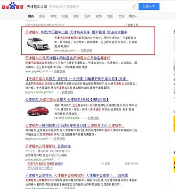Select the 网页 tab

[x=31, y=16]
